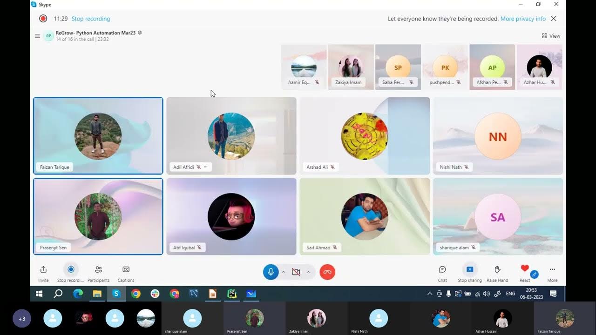Select Prasenjit Sen's video tile

(x=98, y=216)
